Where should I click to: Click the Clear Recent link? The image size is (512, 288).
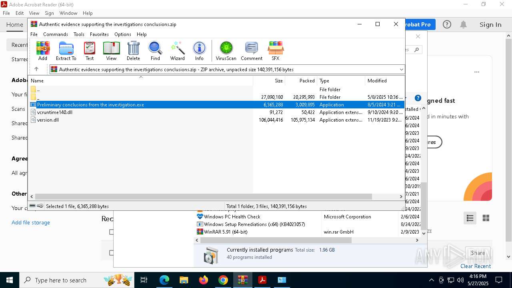tap(476, 266)
